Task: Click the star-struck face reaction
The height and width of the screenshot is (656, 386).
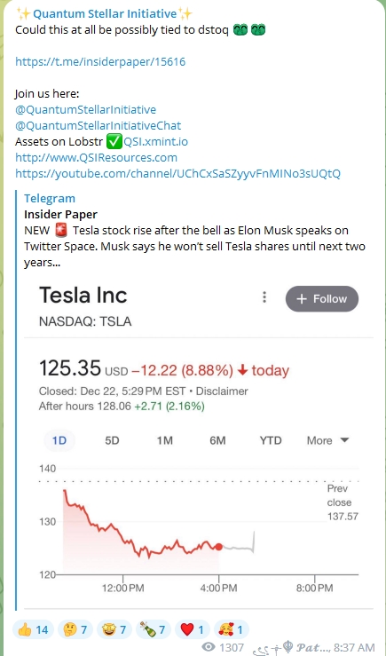Action: 114,629
